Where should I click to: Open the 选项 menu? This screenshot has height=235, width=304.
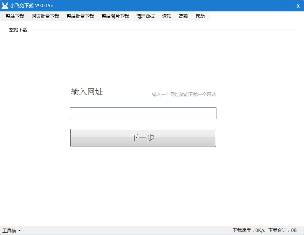click(x=167, y=16)
